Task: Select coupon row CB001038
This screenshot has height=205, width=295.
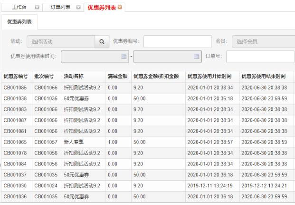Action: point(148,99)
